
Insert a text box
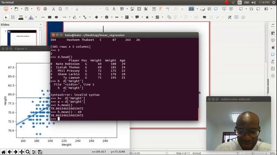154,9
